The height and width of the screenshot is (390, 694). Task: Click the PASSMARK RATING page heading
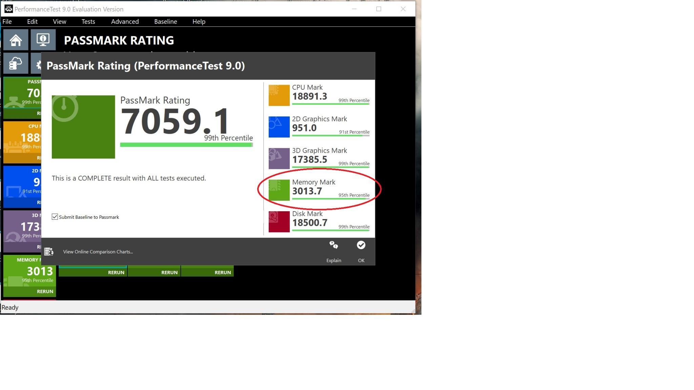119,41
